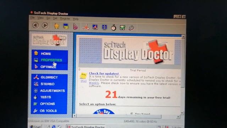The height and width of the screenshot is (128, 227).
Task: Select the Try Now radio button
Action: 132,114
